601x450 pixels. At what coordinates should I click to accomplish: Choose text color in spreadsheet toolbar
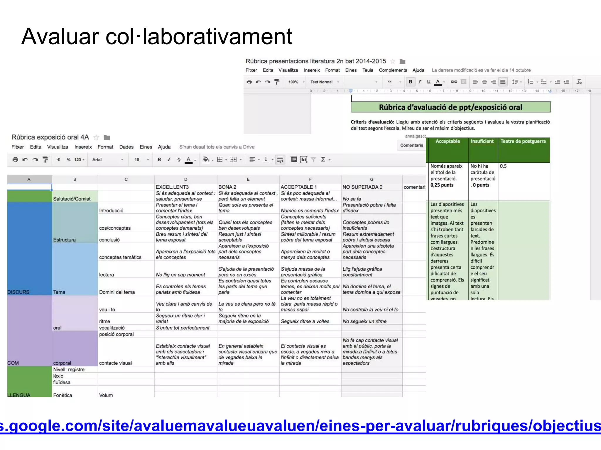[x=189, y=160]
